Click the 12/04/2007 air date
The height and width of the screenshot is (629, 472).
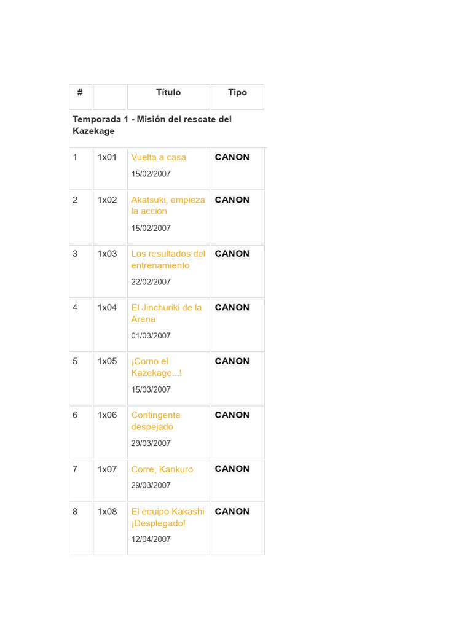click(151, 539)
